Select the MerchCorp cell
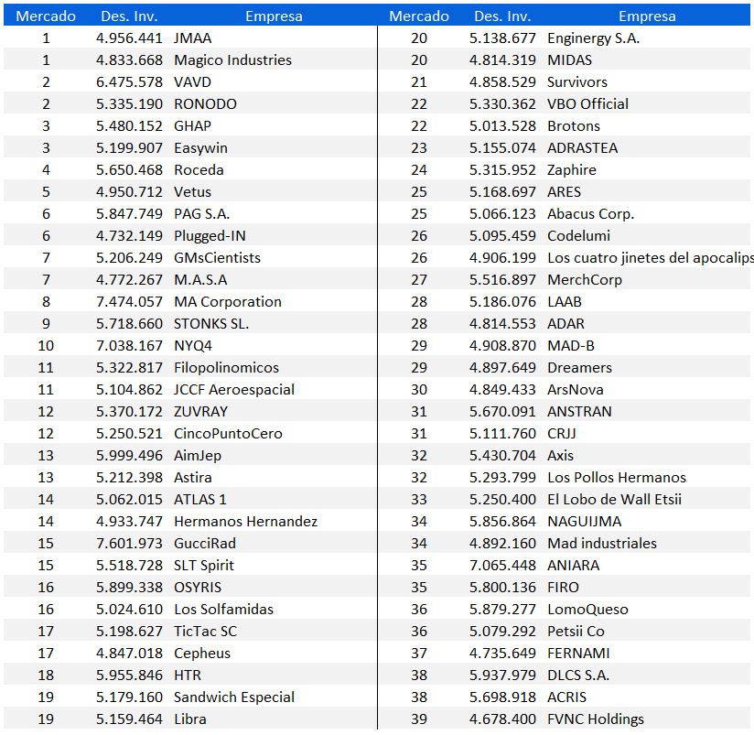Image resolution: width=754 pixels, height=735 pixels. pyautogui.click(x=584, y=280)
